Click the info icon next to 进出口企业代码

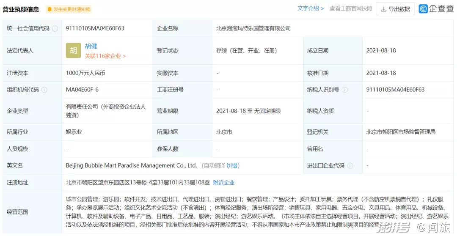point(350,166)
